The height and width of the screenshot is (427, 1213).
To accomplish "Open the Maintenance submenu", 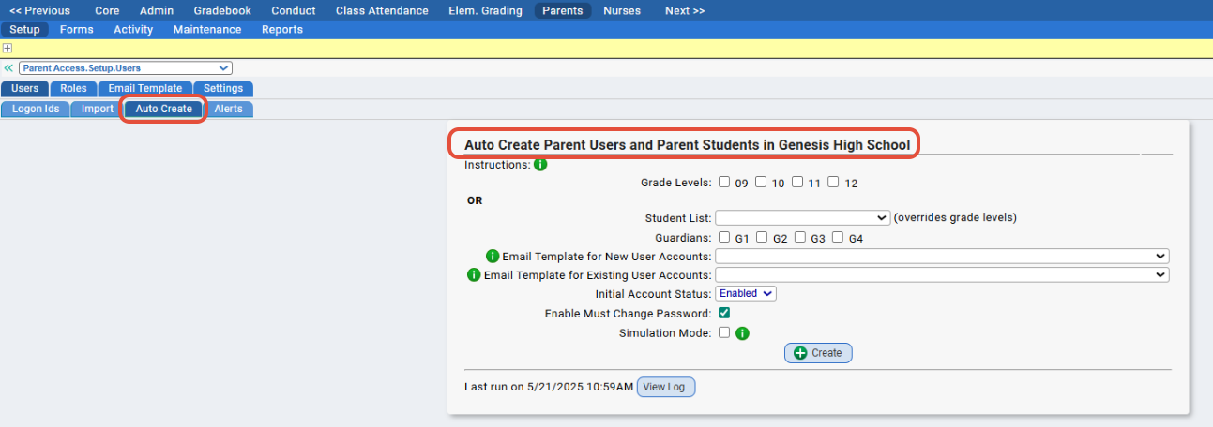I will (x=207, y=29).
